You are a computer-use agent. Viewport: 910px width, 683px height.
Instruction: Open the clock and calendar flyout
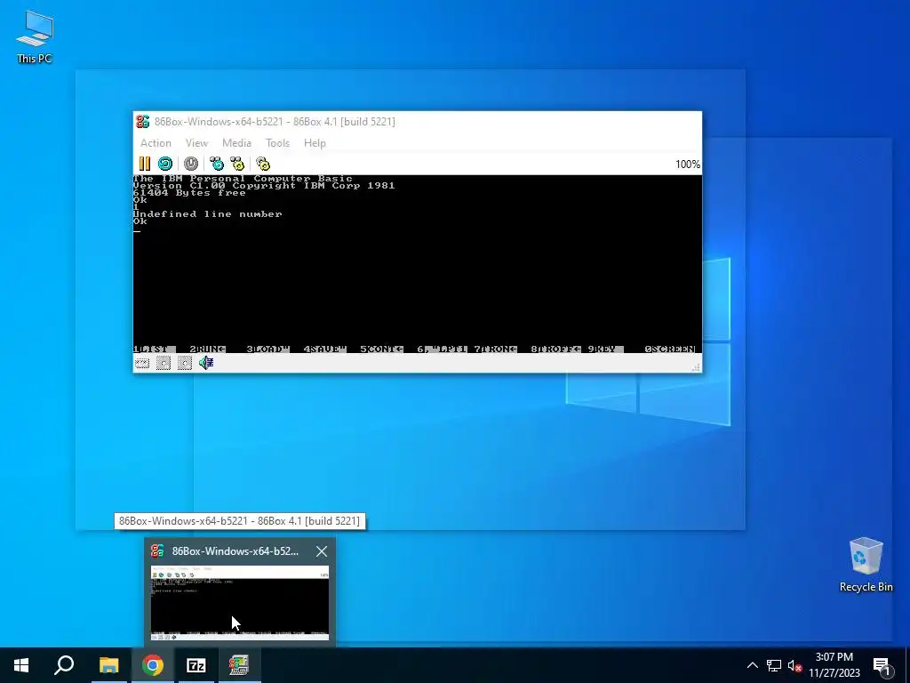point(834,665)
